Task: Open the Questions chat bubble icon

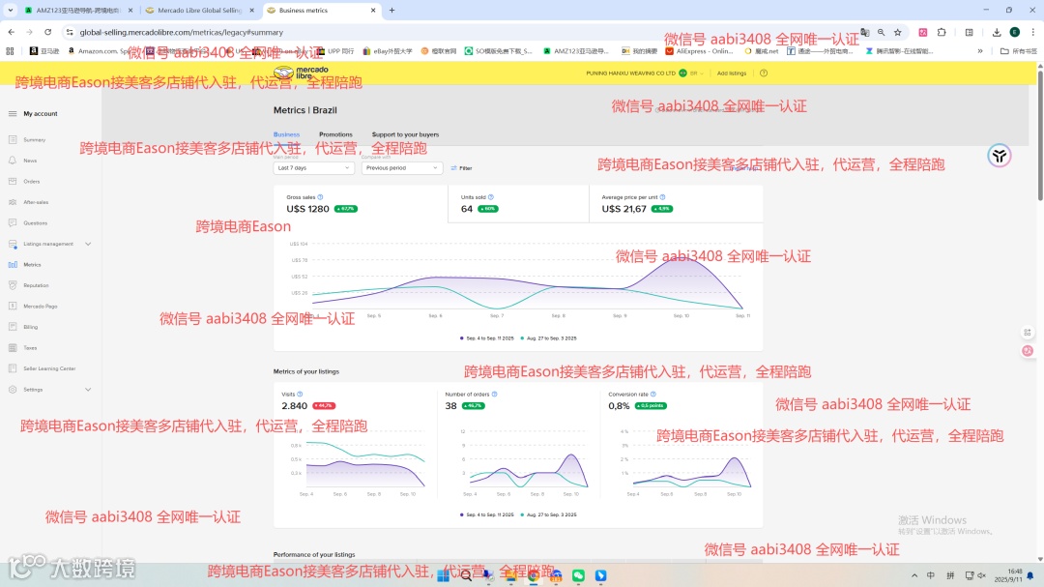Action: coord(13,222)
